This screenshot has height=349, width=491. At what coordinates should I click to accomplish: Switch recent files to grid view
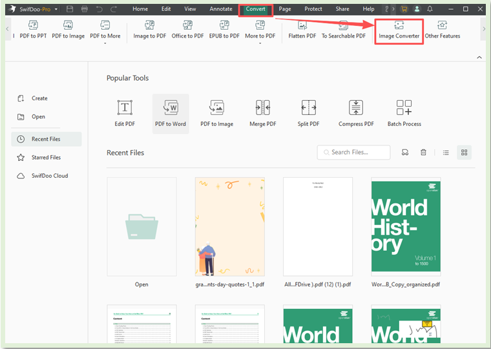464,153
